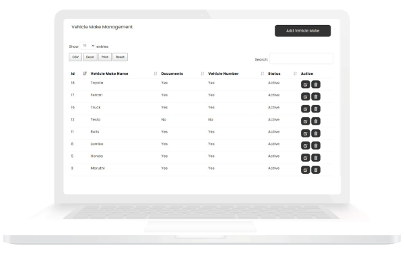Image resolution: width=404 pixels, height=256 pixels.
Task: Open edit for Truck row
Action: [x=305, y=109]
